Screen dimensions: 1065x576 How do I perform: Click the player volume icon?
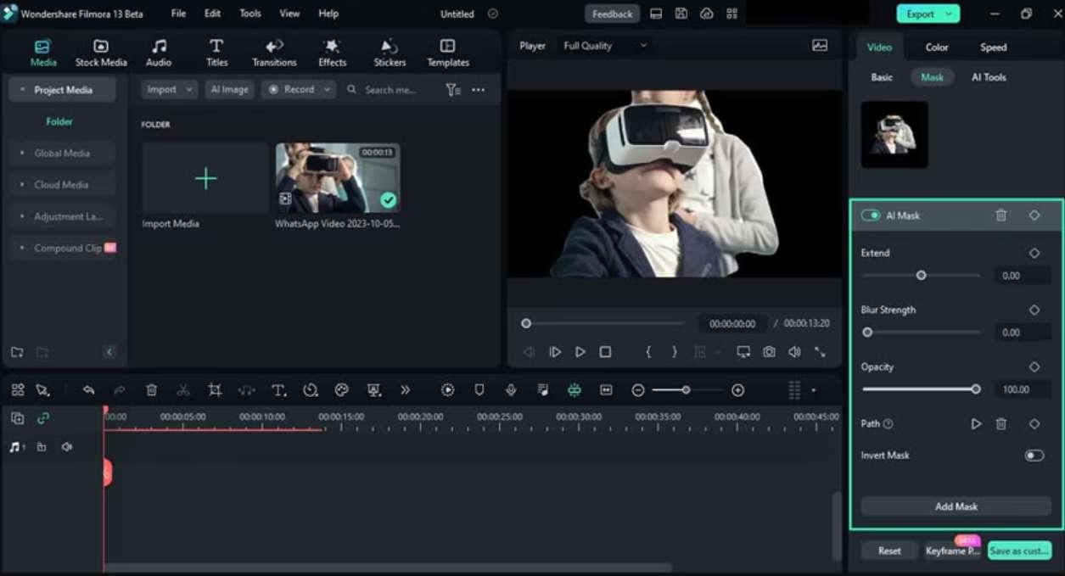pyautogui.click(x=794, y=351)
